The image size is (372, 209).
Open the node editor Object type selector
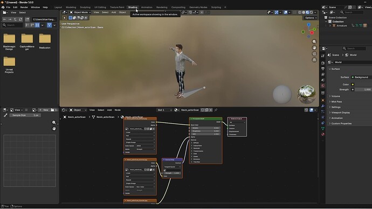click(x=78, y=110)
